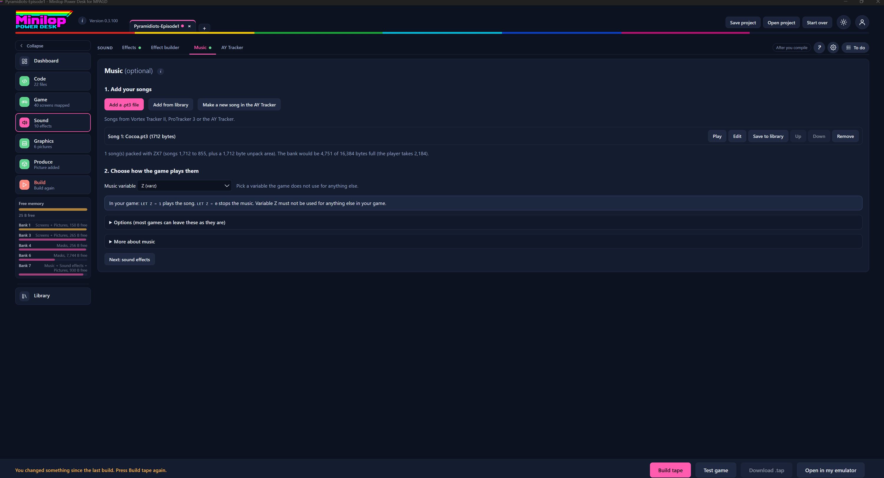Click the Game controller icon
884x478 pixels.
(24, 102)
